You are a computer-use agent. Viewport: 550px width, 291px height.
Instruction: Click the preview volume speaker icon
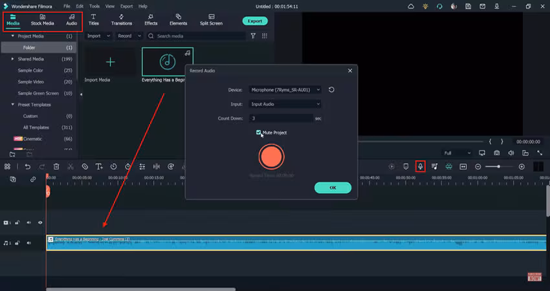tap(511, 153)
